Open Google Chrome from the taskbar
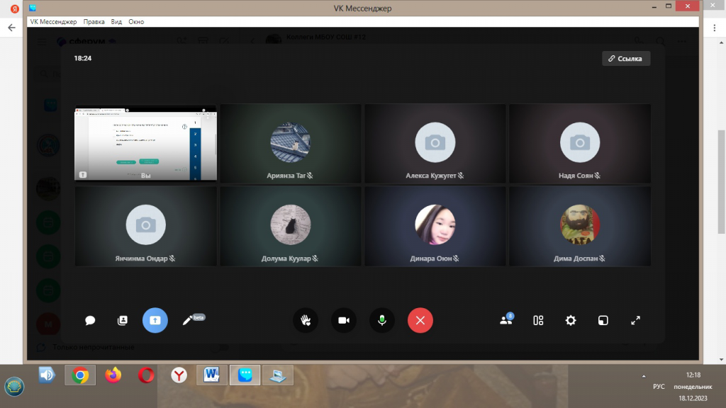Viewport: 726px width, 408px height. click(x=80, y=375)
